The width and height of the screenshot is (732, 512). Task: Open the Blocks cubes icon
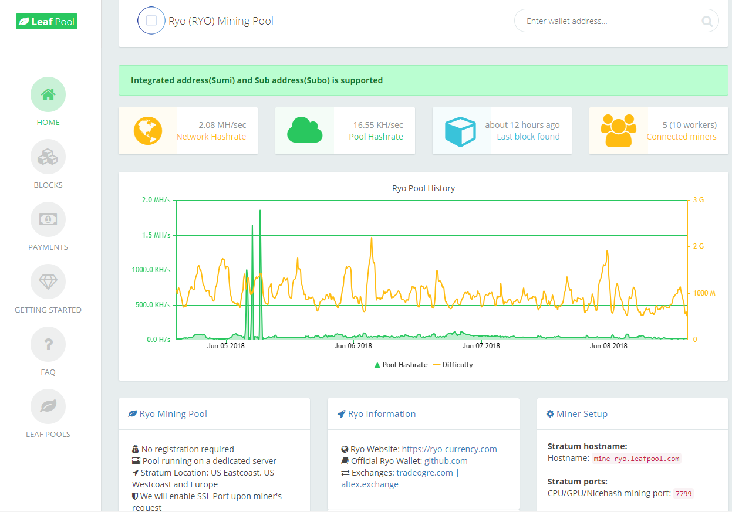48,157
